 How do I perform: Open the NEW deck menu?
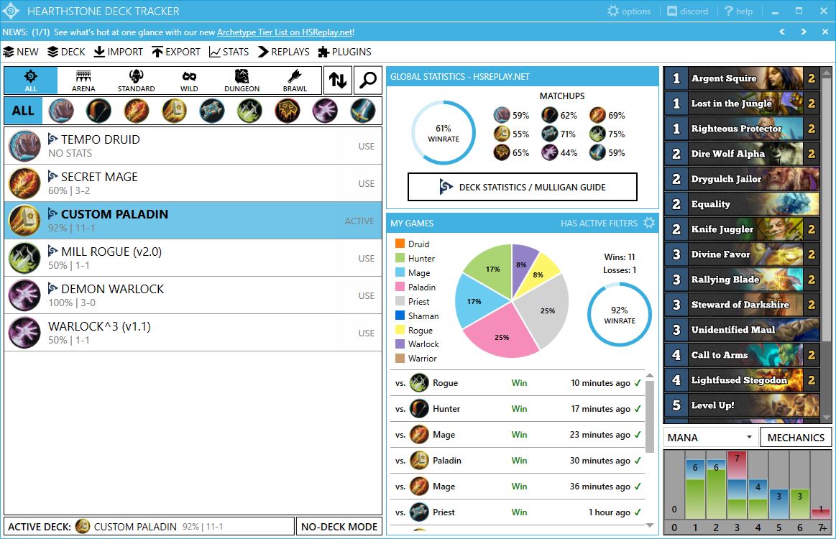[x=21, y=52]
